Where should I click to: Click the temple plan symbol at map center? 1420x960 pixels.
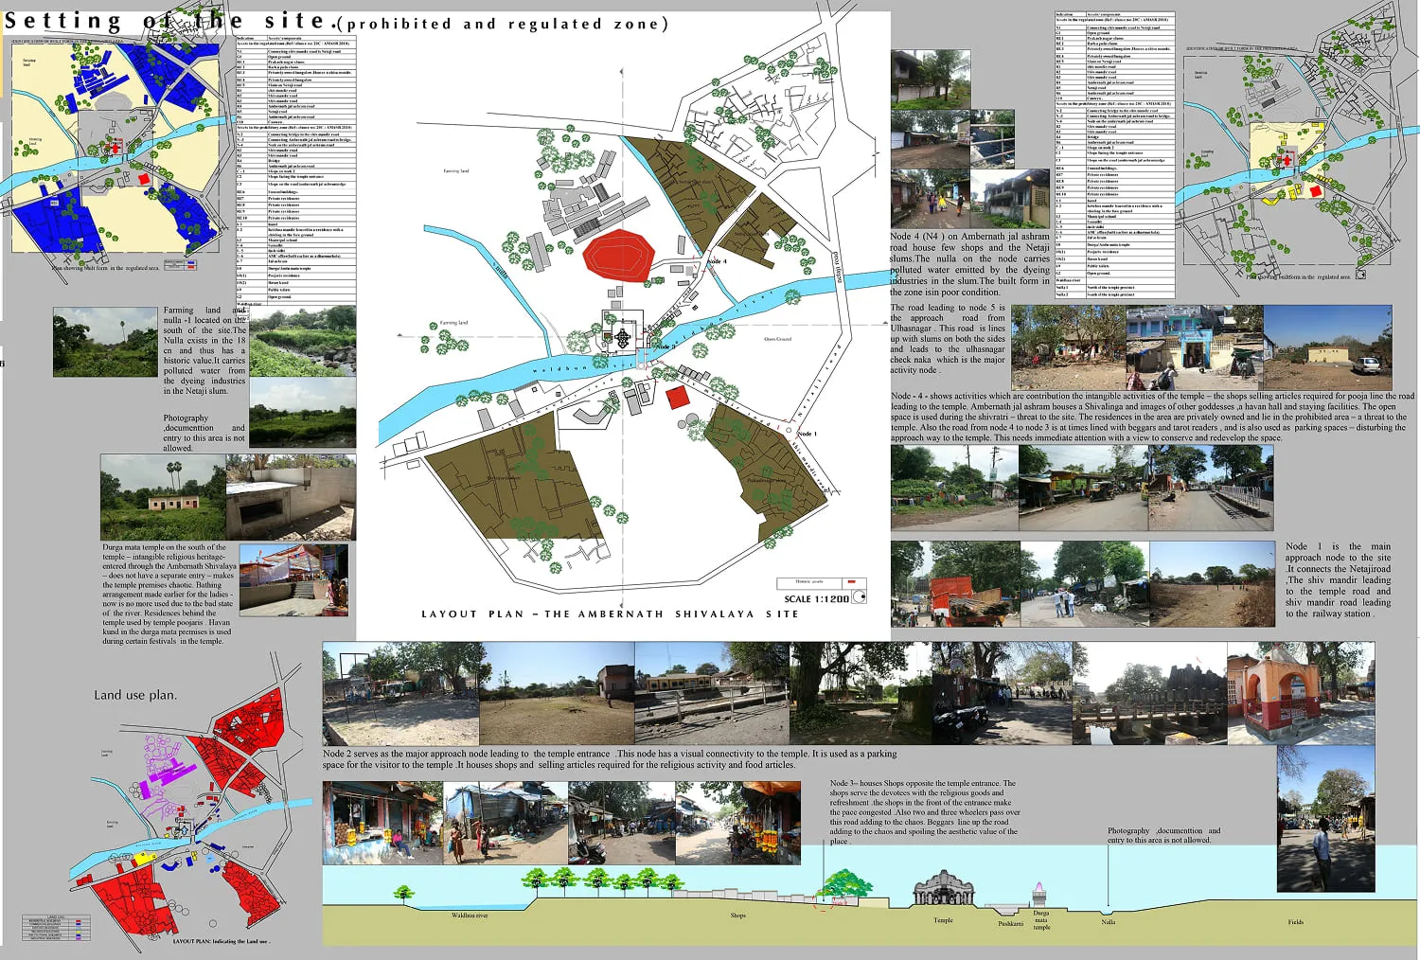(x=623, y=337)
